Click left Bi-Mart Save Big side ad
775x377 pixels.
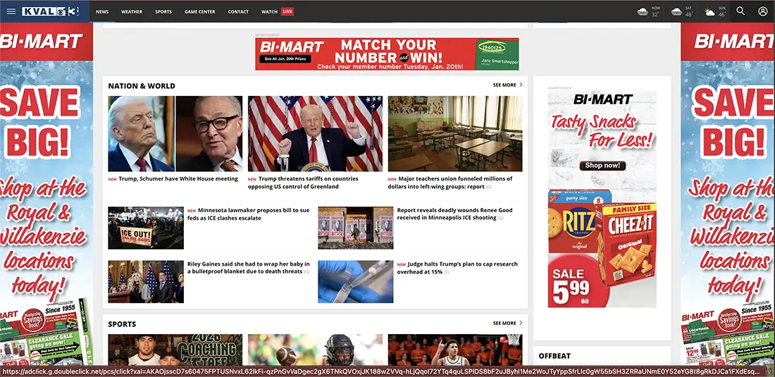click(46, 194)
